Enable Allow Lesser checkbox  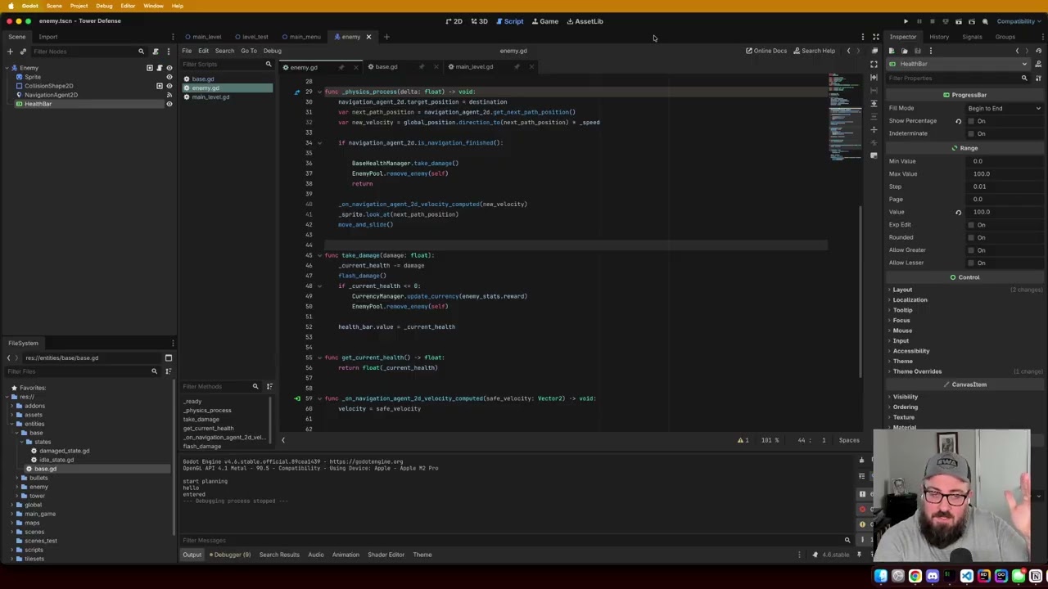coord(971,263)
